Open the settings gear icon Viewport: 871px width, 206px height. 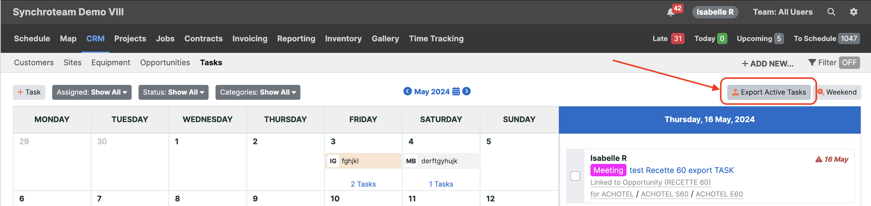pos(854,12)
